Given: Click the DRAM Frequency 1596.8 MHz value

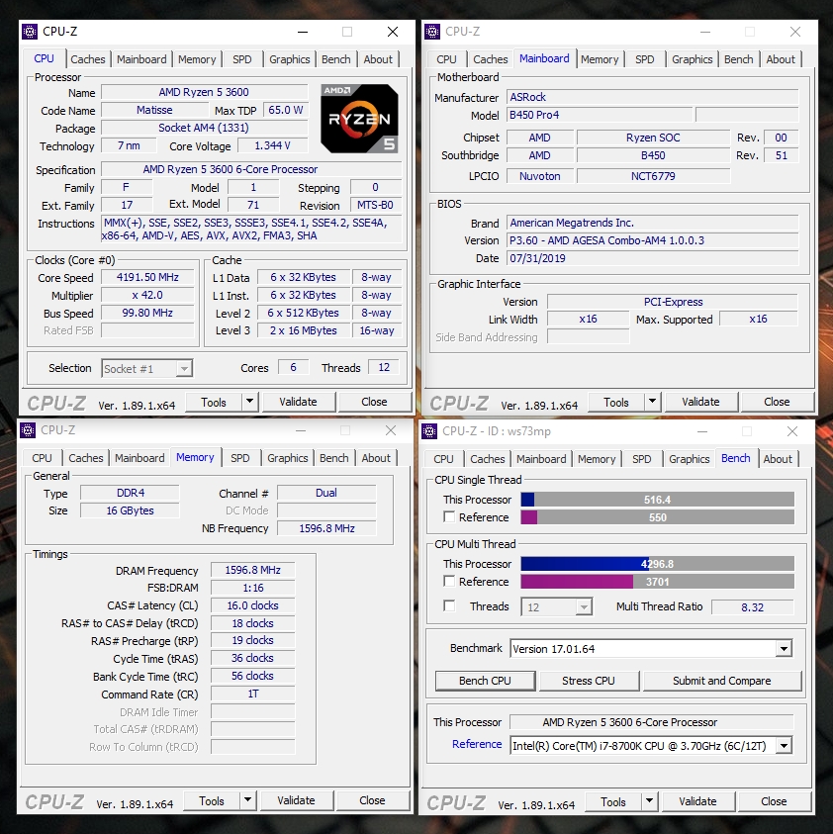Looking at the screenshot, I should pyautogui.click(x=252, y=570).
